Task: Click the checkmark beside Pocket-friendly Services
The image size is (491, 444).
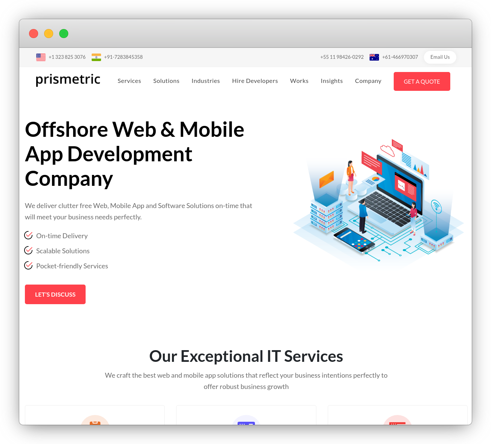Action: pyautogui.click(x=28, y=265)
